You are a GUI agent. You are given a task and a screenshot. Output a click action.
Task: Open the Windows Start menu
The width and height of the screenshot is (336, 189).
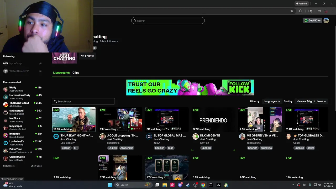coord(110,185)
